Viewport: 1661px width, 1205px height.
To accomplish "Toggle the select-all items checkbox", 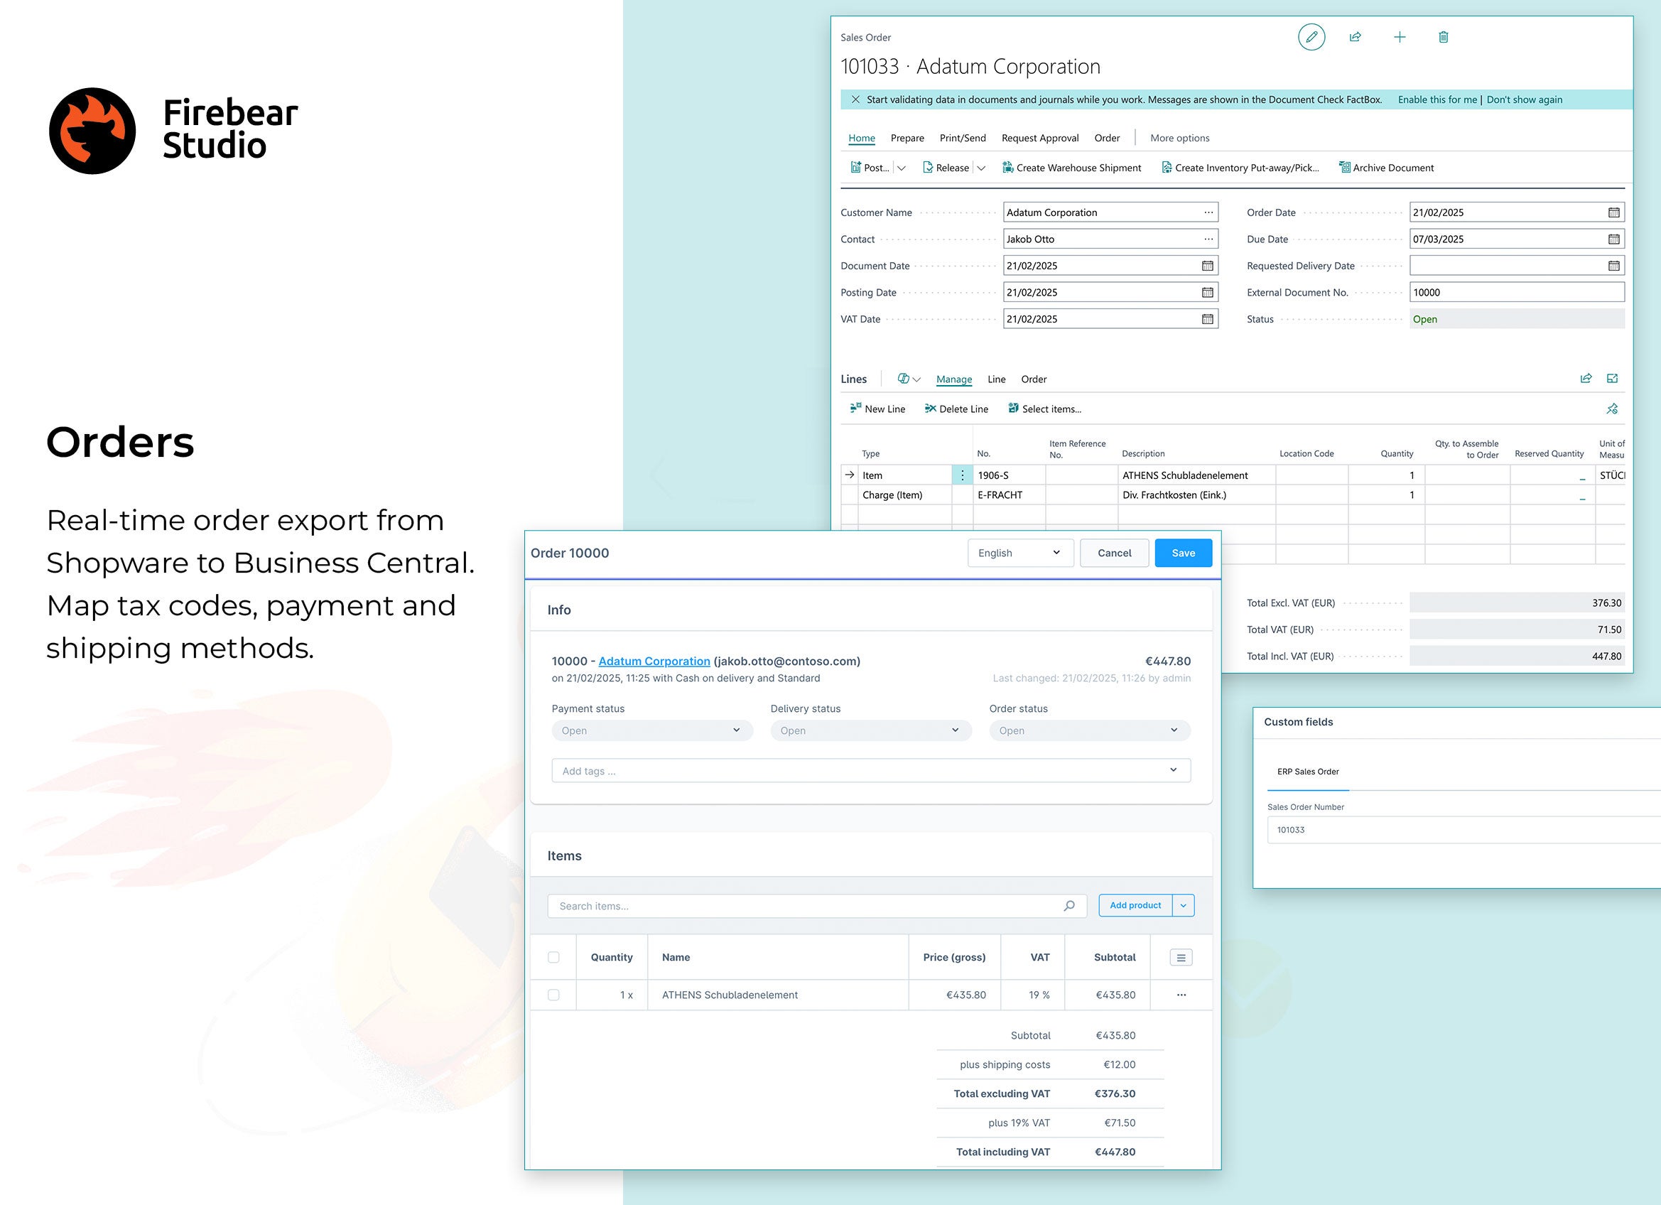I will coord(553,958).
